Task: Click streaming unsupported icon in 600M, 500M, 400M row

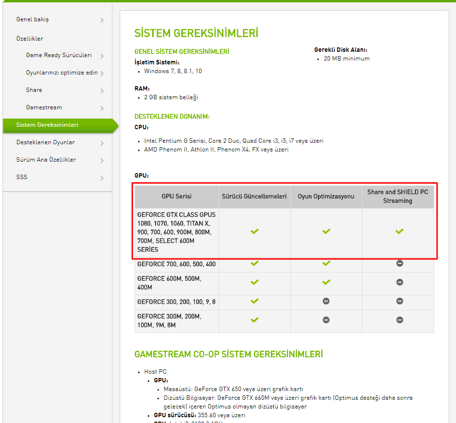Action: coord(400,282)
